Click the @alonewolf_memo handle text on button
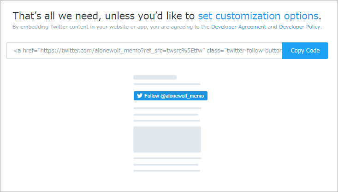Viewport: 338px width, 192px height. point(182,96)
